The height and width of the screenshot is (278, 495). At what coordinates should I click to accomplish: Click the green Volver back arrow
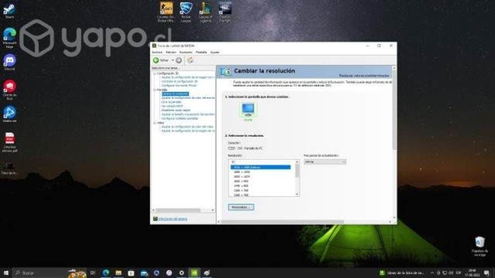tap(156, 60)
